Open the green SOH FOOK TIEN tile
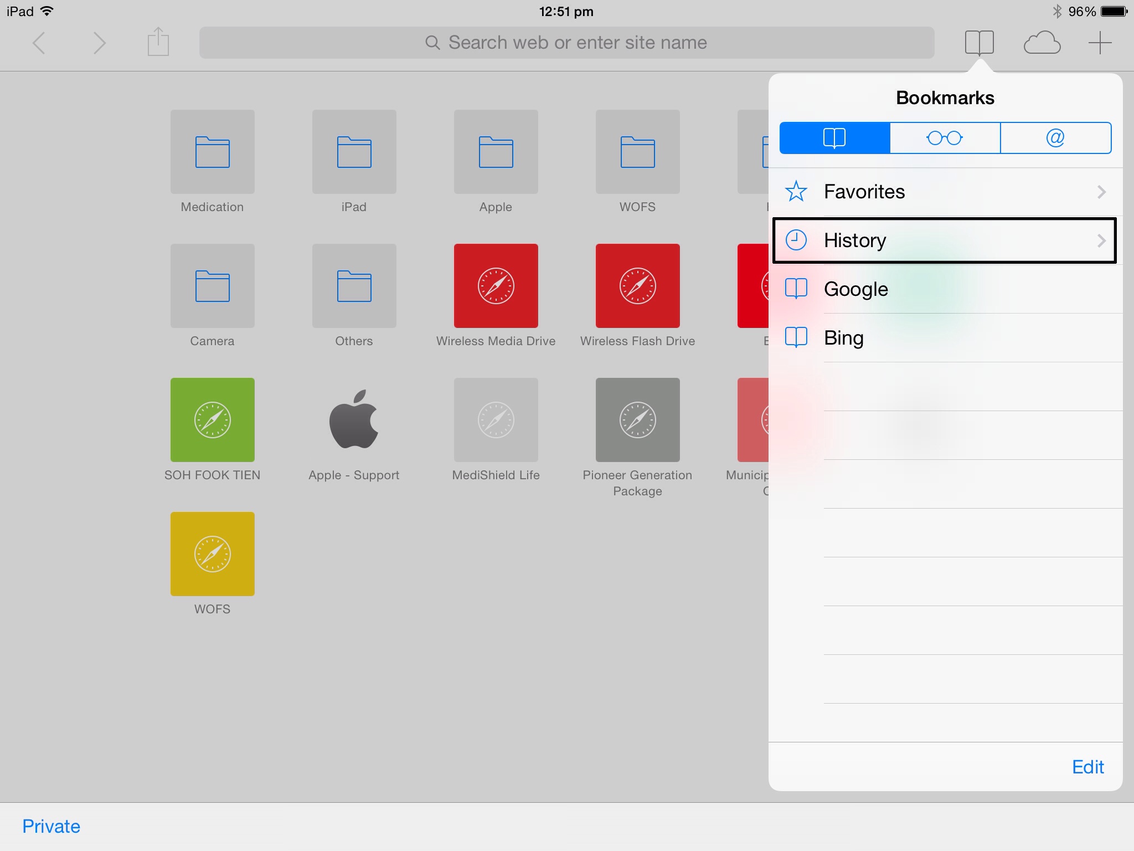Image resolution: width=1134 pixels, height=851 pixels. point(213,420)
